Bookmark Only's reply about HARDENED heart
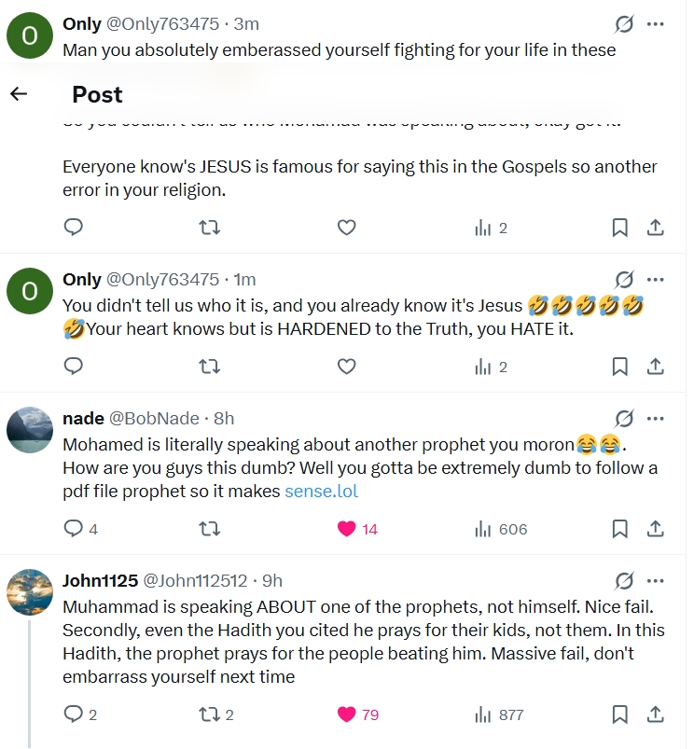Viewport: 694px width, 749px height. pyautogui.click(x=619, y=367)
